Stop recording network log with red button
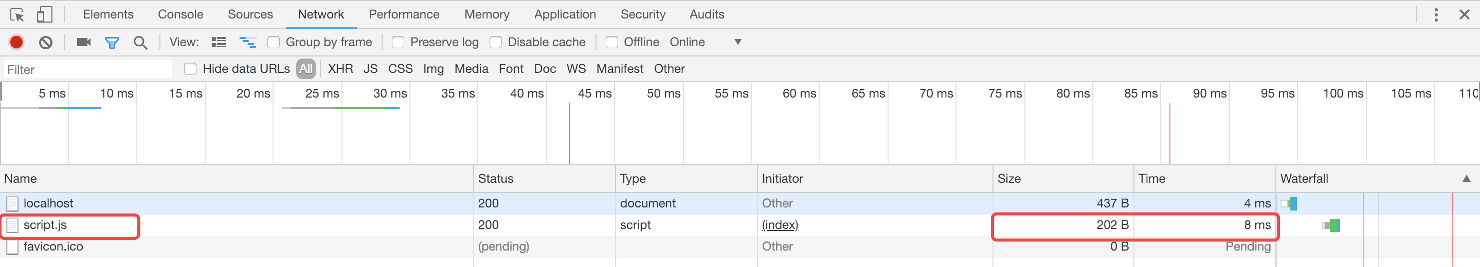This screenshot has width=1480, height=267. tap(16, 42)
